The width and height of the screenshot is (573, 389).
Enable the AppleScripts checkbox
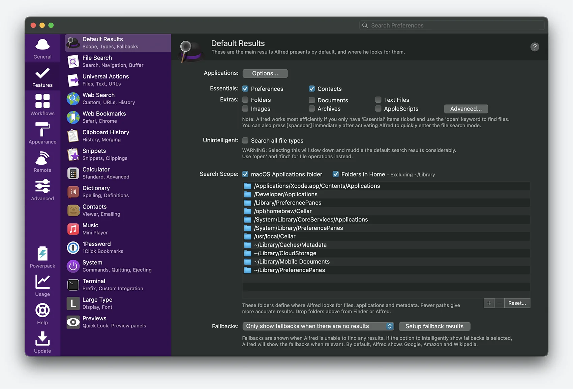[378, 108]
